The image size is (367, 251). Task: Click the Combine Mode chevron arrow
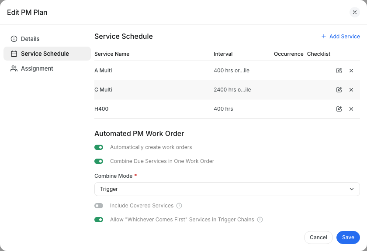coord(352,189)
